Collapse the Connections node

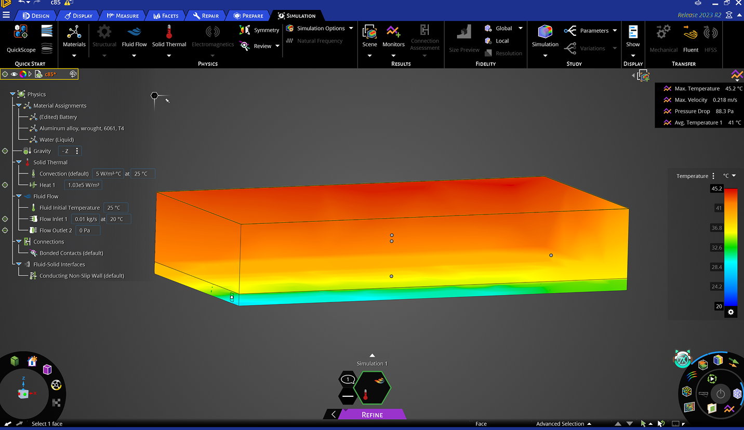click(19, 241)
